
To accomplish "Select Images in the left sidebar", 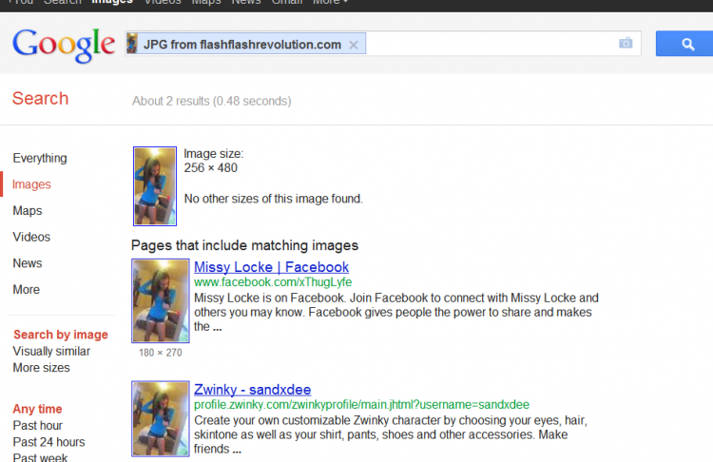I will (x=31, y=184).
